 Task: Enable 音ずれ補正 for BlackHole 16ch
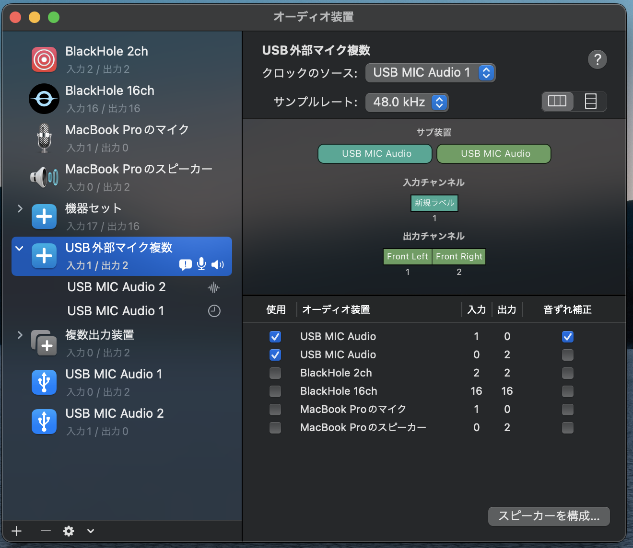(x=568, y=391)
